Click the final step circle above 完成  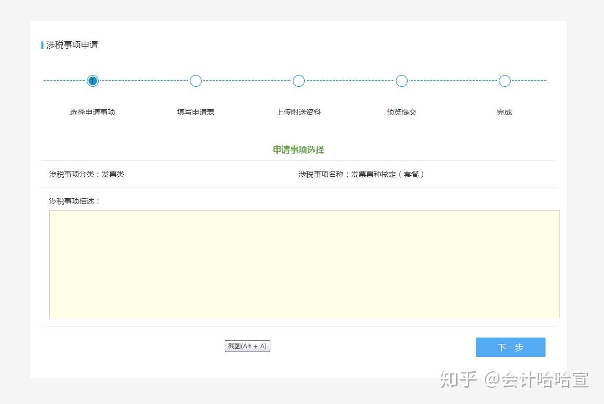[504, 81]
